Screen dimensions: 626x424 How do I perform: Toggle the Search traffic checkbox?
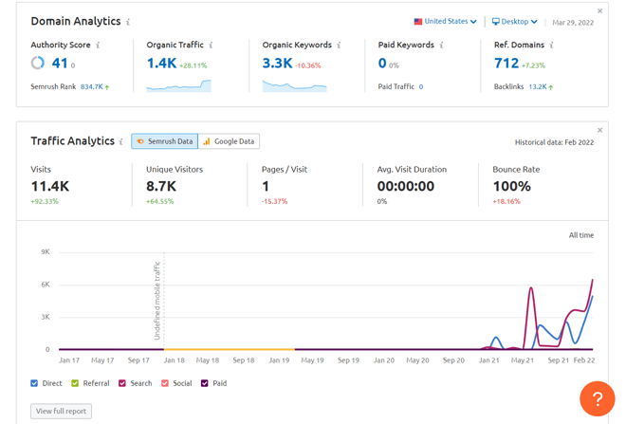point(122,383)
